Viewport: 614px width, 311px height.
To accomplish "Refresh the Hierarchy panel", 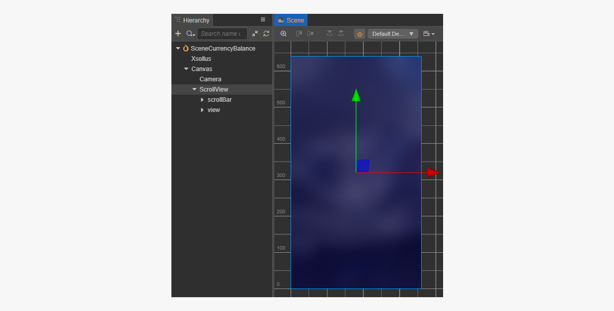I will point(266,34).
